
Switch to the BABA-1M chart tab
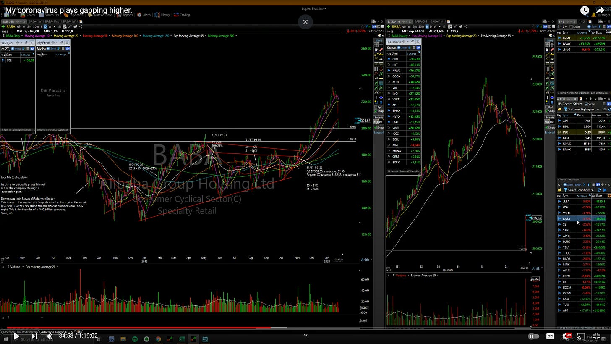pyautogui.click(x=437, y=21)
